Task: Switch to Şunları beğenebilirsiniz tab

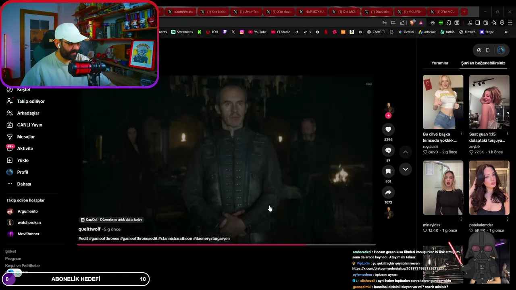Action: [483, 63]
